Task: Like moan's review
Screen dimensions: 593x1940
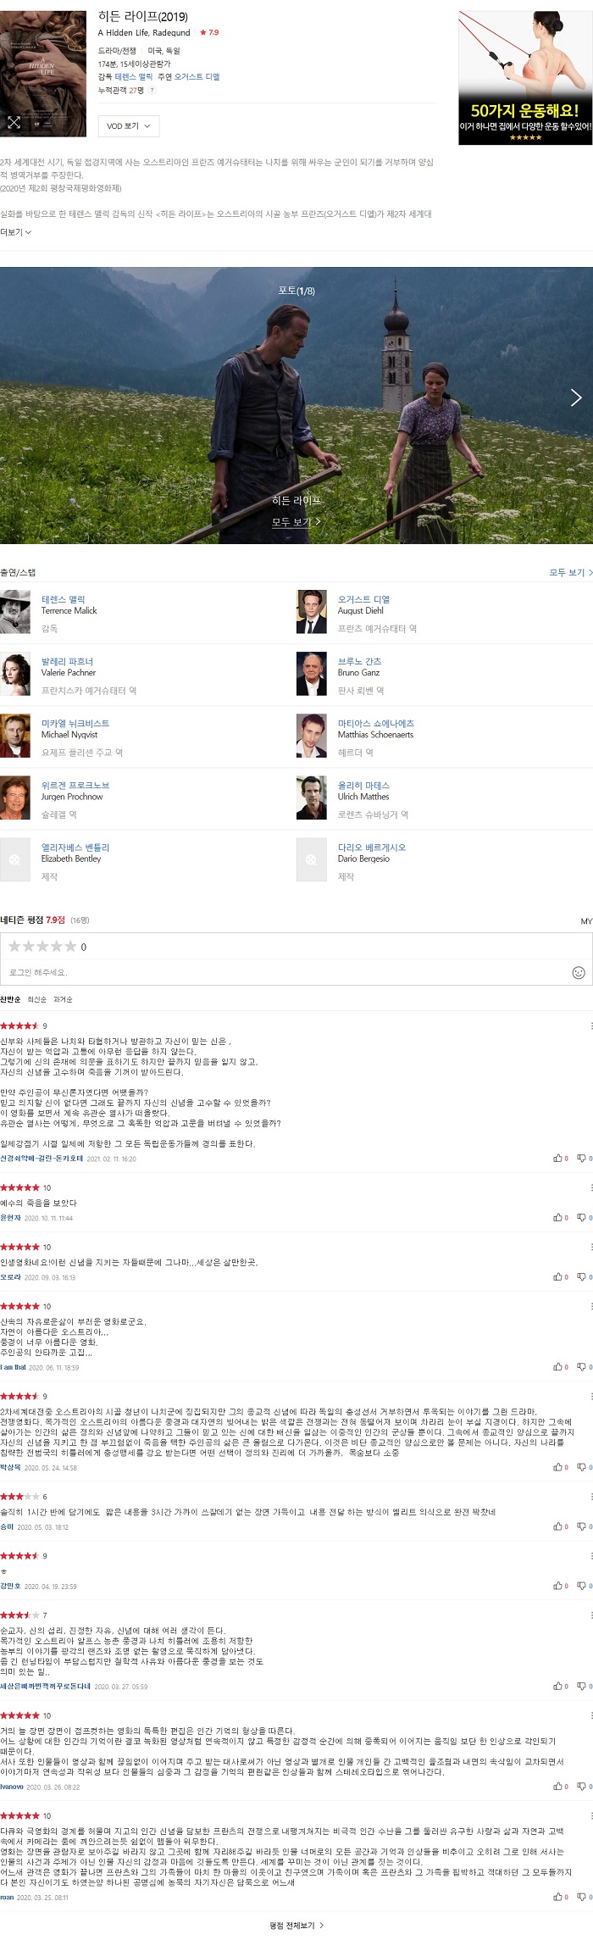Action: point(560,1896)
